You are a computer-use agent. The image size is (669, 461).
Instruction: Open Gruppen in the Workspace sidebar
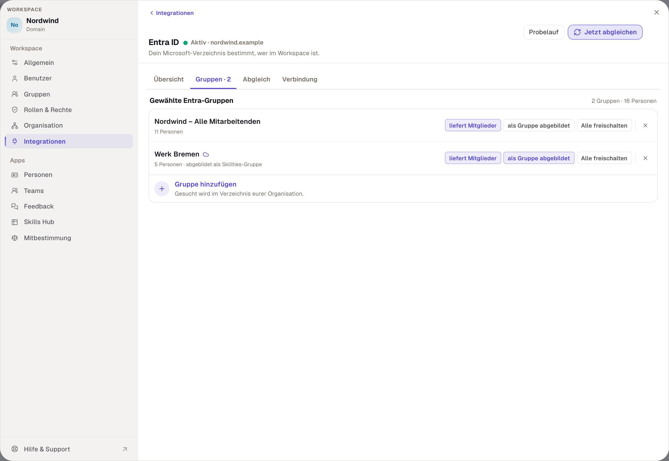point(69,94)
